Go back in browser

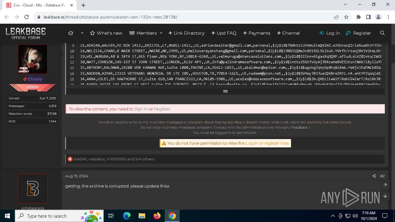(7, 17)
